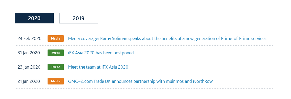The width and height of the screenshot is (291, 99).
Task: Click the 23 Jan 2020 date label
Action: [29, 67]
